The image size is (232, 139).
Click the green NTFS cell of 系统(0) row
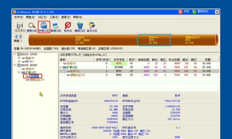pyautogui.click(x=119, y=64)
